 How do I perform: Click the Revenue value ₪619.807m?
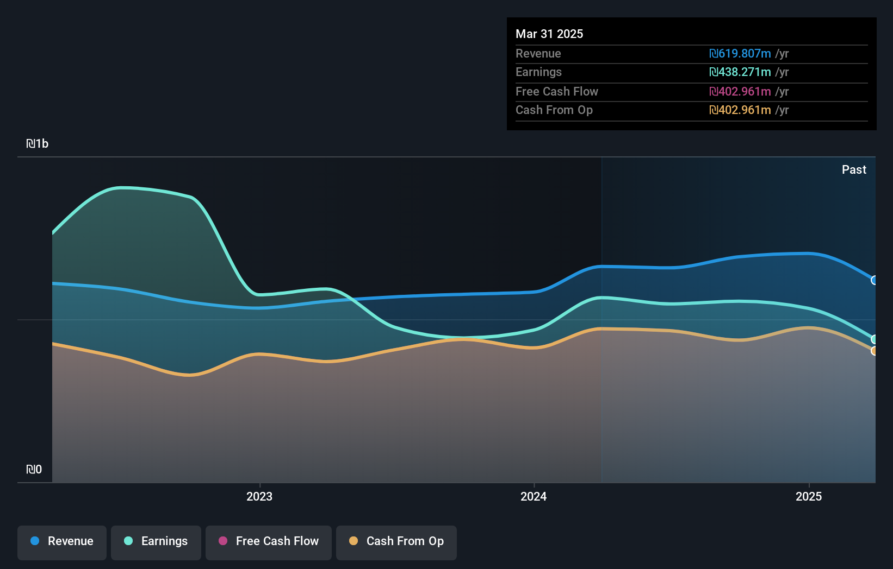[740, 54]
